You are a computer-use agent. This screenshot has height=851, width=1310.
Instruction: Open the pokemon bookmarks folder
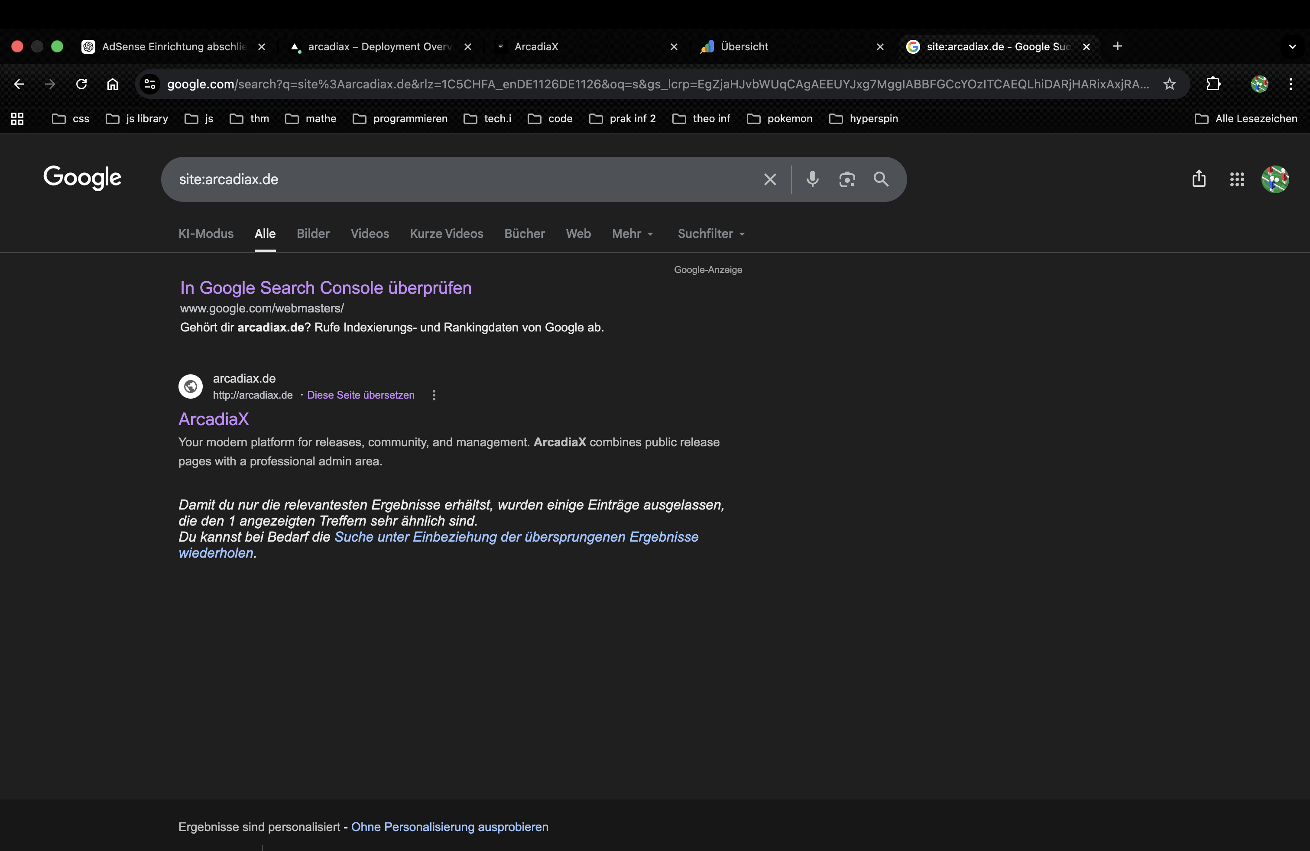[779, 118]
